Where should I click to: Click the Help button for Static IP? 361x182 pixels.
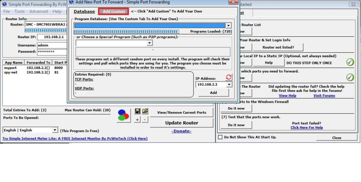click(269, 63)
